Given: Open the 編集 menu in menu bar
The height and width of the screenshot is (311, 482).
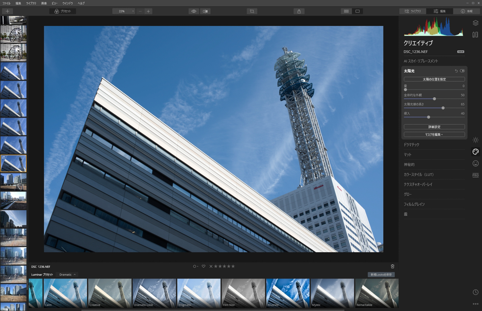Looking at the screenshot, I should pos(18,3).
